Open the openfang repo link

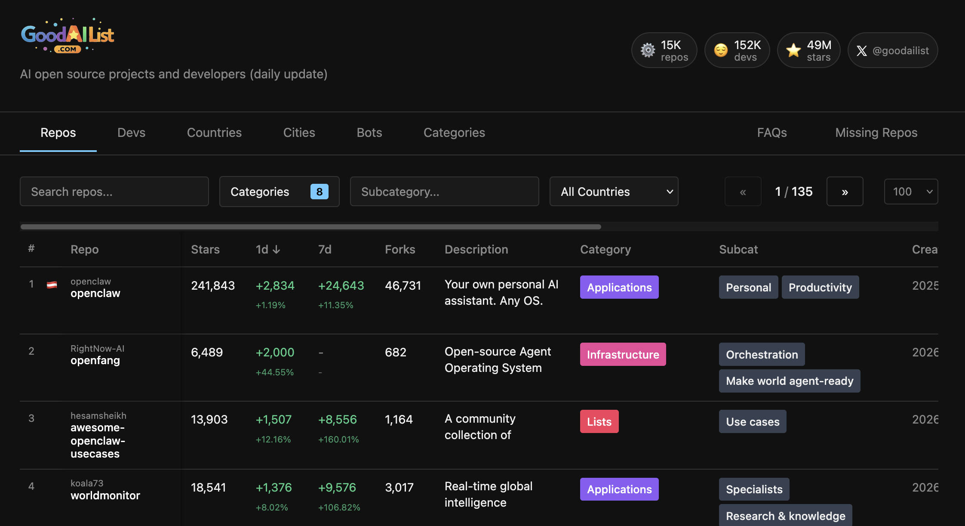pyautogui.click(x=95, y=360)
